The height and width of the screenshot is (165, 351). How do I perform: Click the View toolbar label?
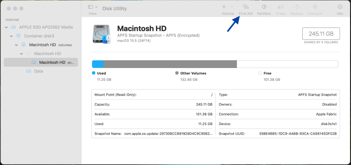pos(93,14)
